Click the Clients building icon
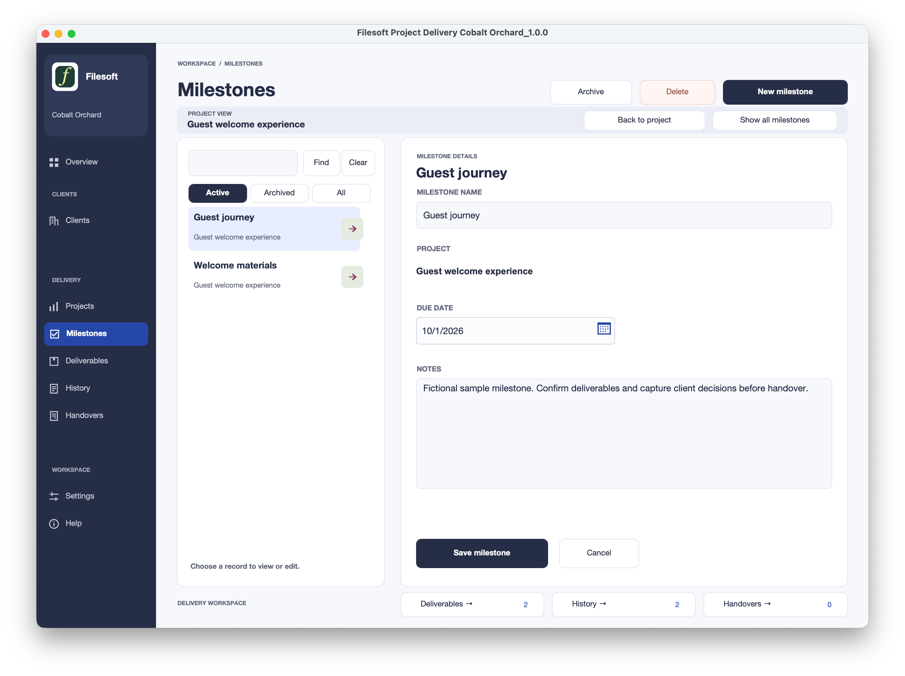The height and width of the screenshot is (676, 905). click(x=54, y=221)
